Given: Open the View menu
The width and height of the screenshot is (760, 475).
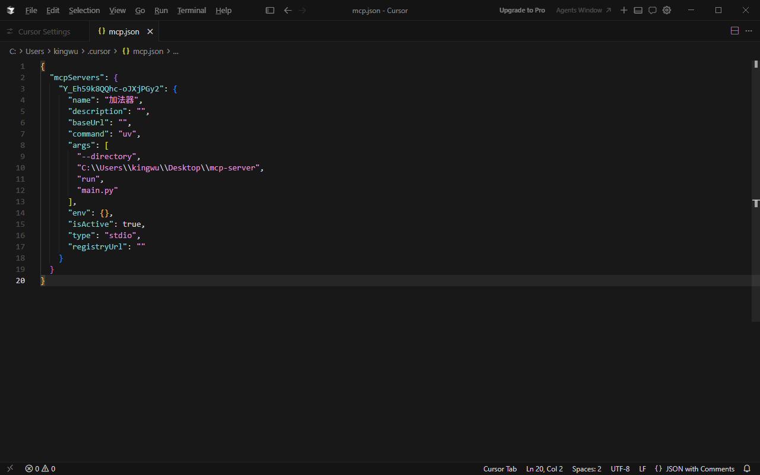Looking at the screenshot, I should tap(118, 10).
